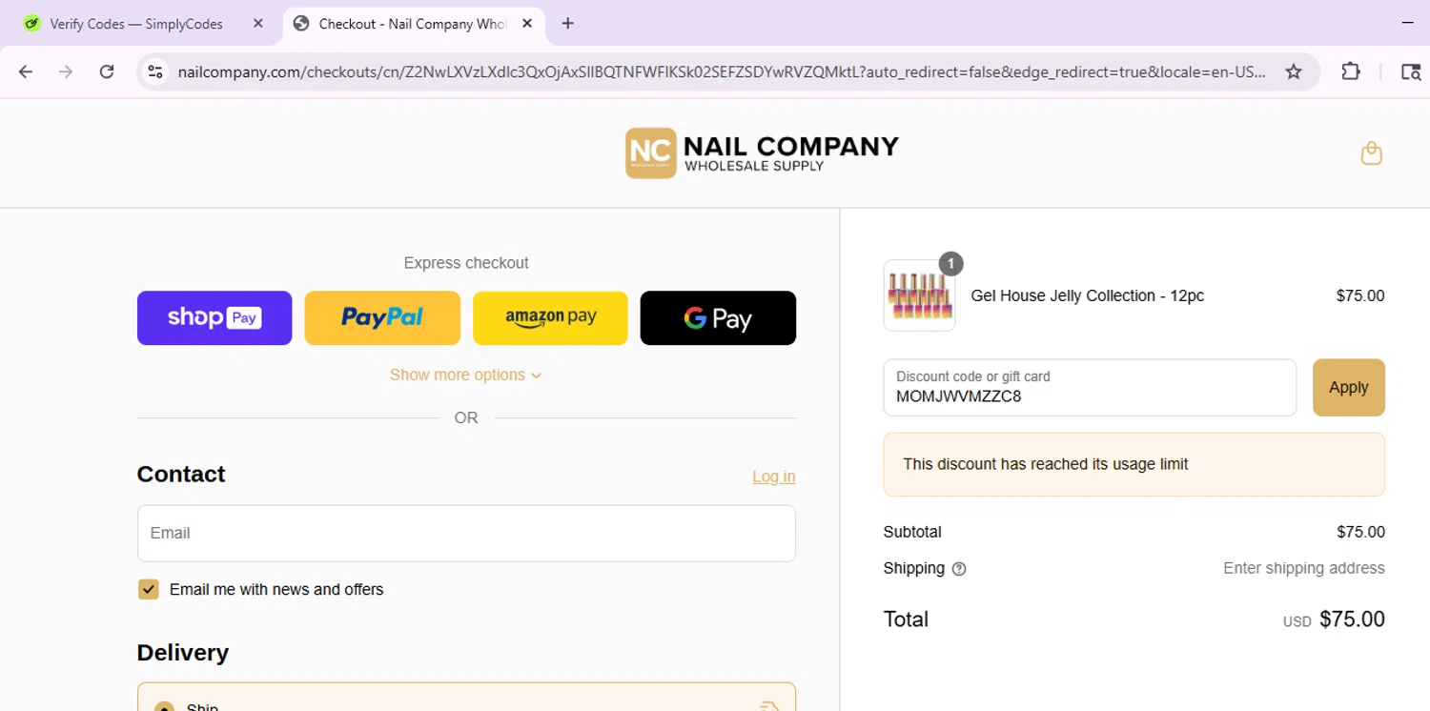The height and width of the screenshot is (711, 1430).
Task: Click the Log in link
Action: pyautogui.click(x=773, y=477)
